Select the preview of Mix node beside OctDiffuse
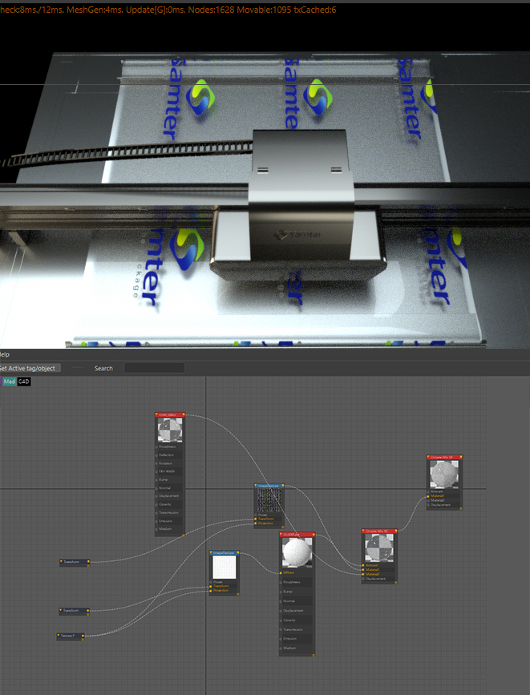 pos(379,548)
